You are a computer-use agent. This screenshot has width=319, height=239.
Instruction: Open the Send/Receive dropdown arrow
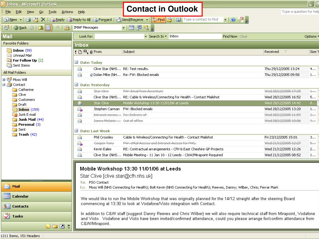pos(147,20)
